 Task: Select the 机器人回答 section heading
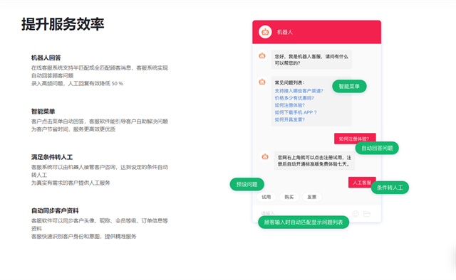click(46, 58)
